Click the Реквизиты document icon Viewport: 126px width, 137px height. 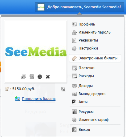74,40
